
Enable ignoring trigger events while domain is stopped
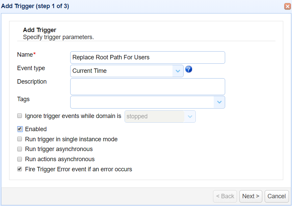pos(19,116)
